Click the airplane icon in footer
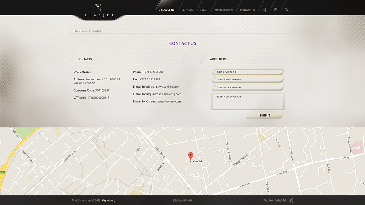The height and width of the screenshot is (205, 365). click(291, 200)
